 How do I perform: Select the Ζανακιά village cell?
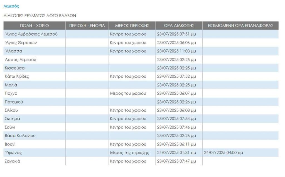13,161
